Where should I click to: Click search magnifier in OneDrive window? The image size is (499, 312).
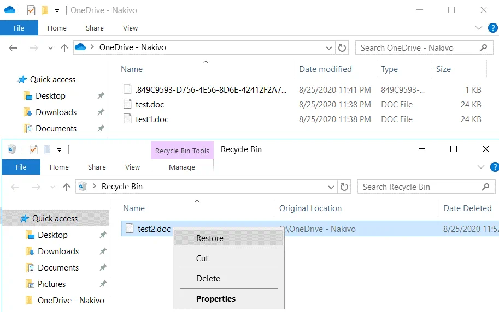click(483, 48)
